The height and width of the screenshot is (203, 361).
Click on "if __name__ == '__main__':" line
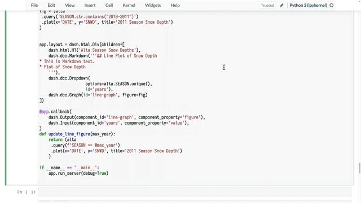tap(69, 167)
